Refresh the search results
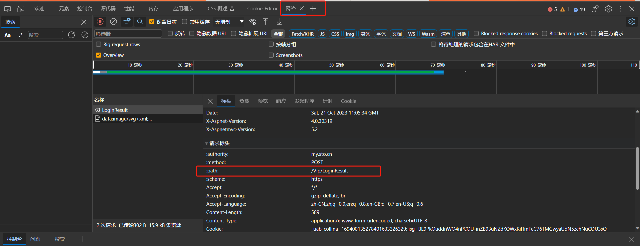 click(71, 35)
